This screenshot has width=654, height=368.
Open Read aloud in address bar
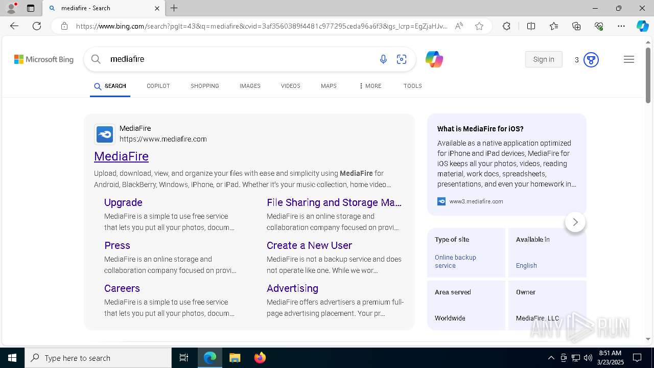(x=459, y=26)
